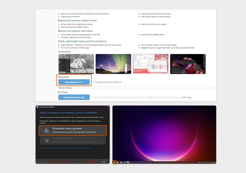Click the 'Screenshots' heading
Image resolution: width=246 pixels, height=173 pixels.
click(x=64, y=52)
